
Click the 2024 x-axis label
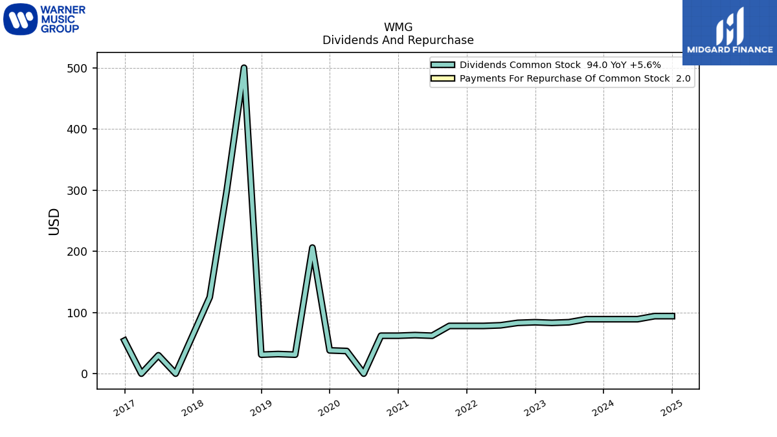coord(603,407)
